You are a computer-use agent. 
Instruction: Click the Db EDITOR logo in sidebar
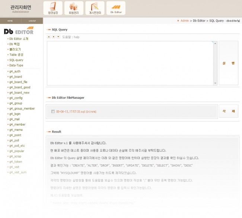pos(19,31)
